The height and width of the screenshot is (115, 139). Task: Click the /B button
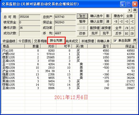point(127,28)
